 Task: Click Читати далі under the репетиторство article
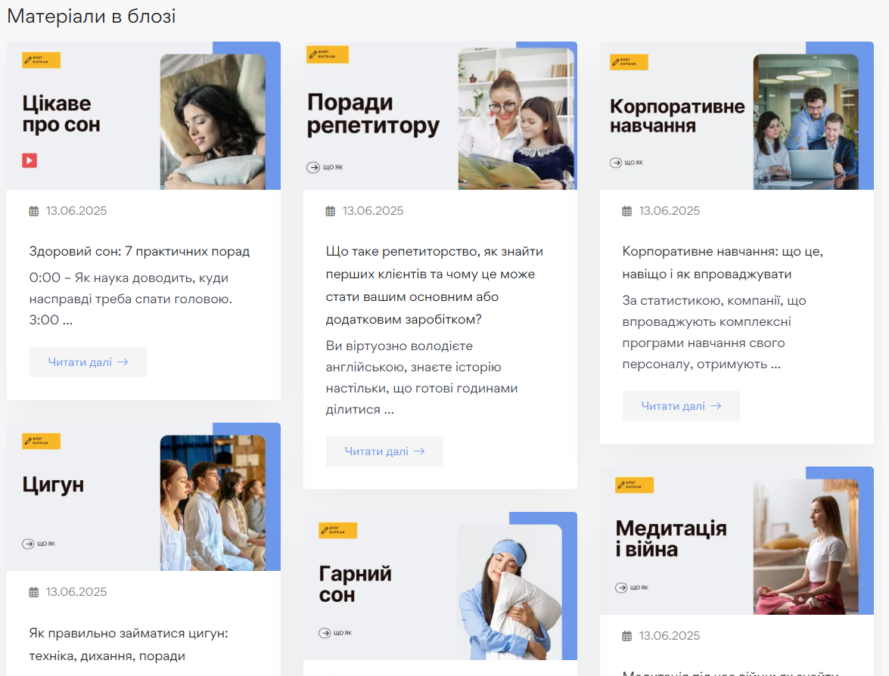click(384, 451)
